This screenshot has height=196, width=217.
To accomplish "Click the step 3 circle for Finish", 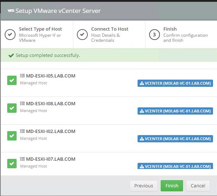I will [155, 35].
